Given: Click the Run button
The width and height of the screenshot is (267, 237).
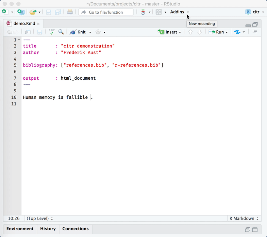Looking at the screenshot, I should pyautogui.click(x=216, y=32).
